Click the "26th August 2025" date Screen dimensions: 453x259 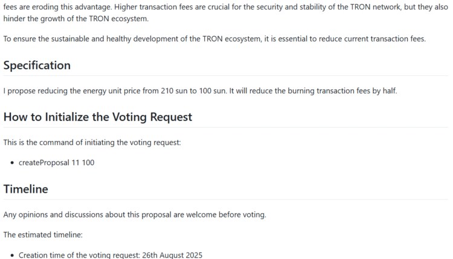[172, 255]
